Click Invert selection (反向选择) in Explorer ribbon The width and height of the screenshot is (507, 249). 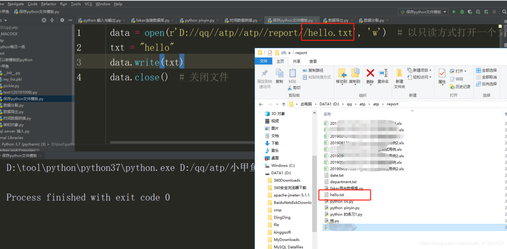487,84
